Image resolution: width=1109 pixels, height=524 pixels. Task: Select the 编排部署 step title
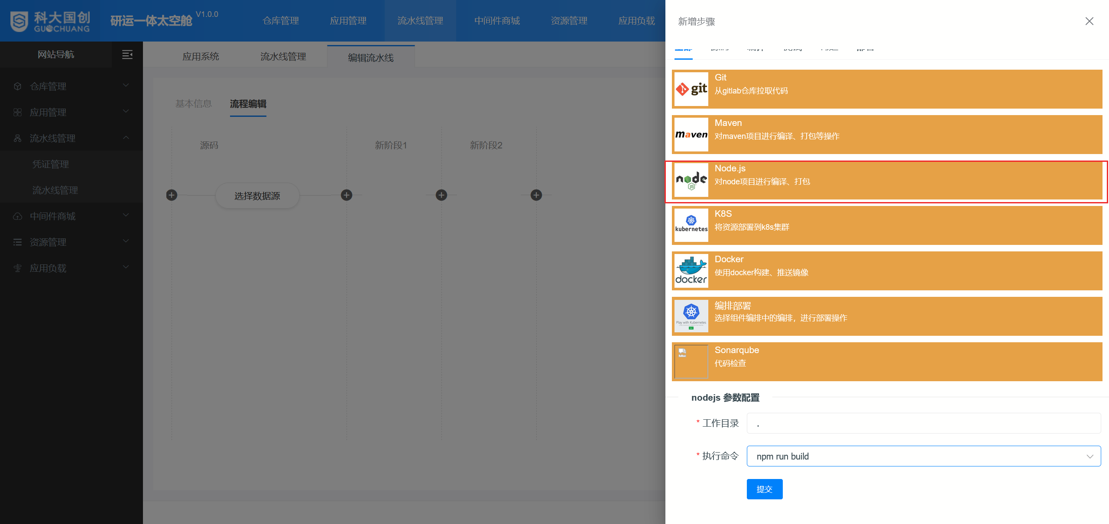(733, 305)
